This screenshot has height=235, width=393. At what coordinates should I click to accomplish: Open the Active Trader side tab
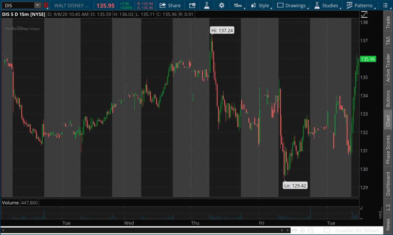388,68
